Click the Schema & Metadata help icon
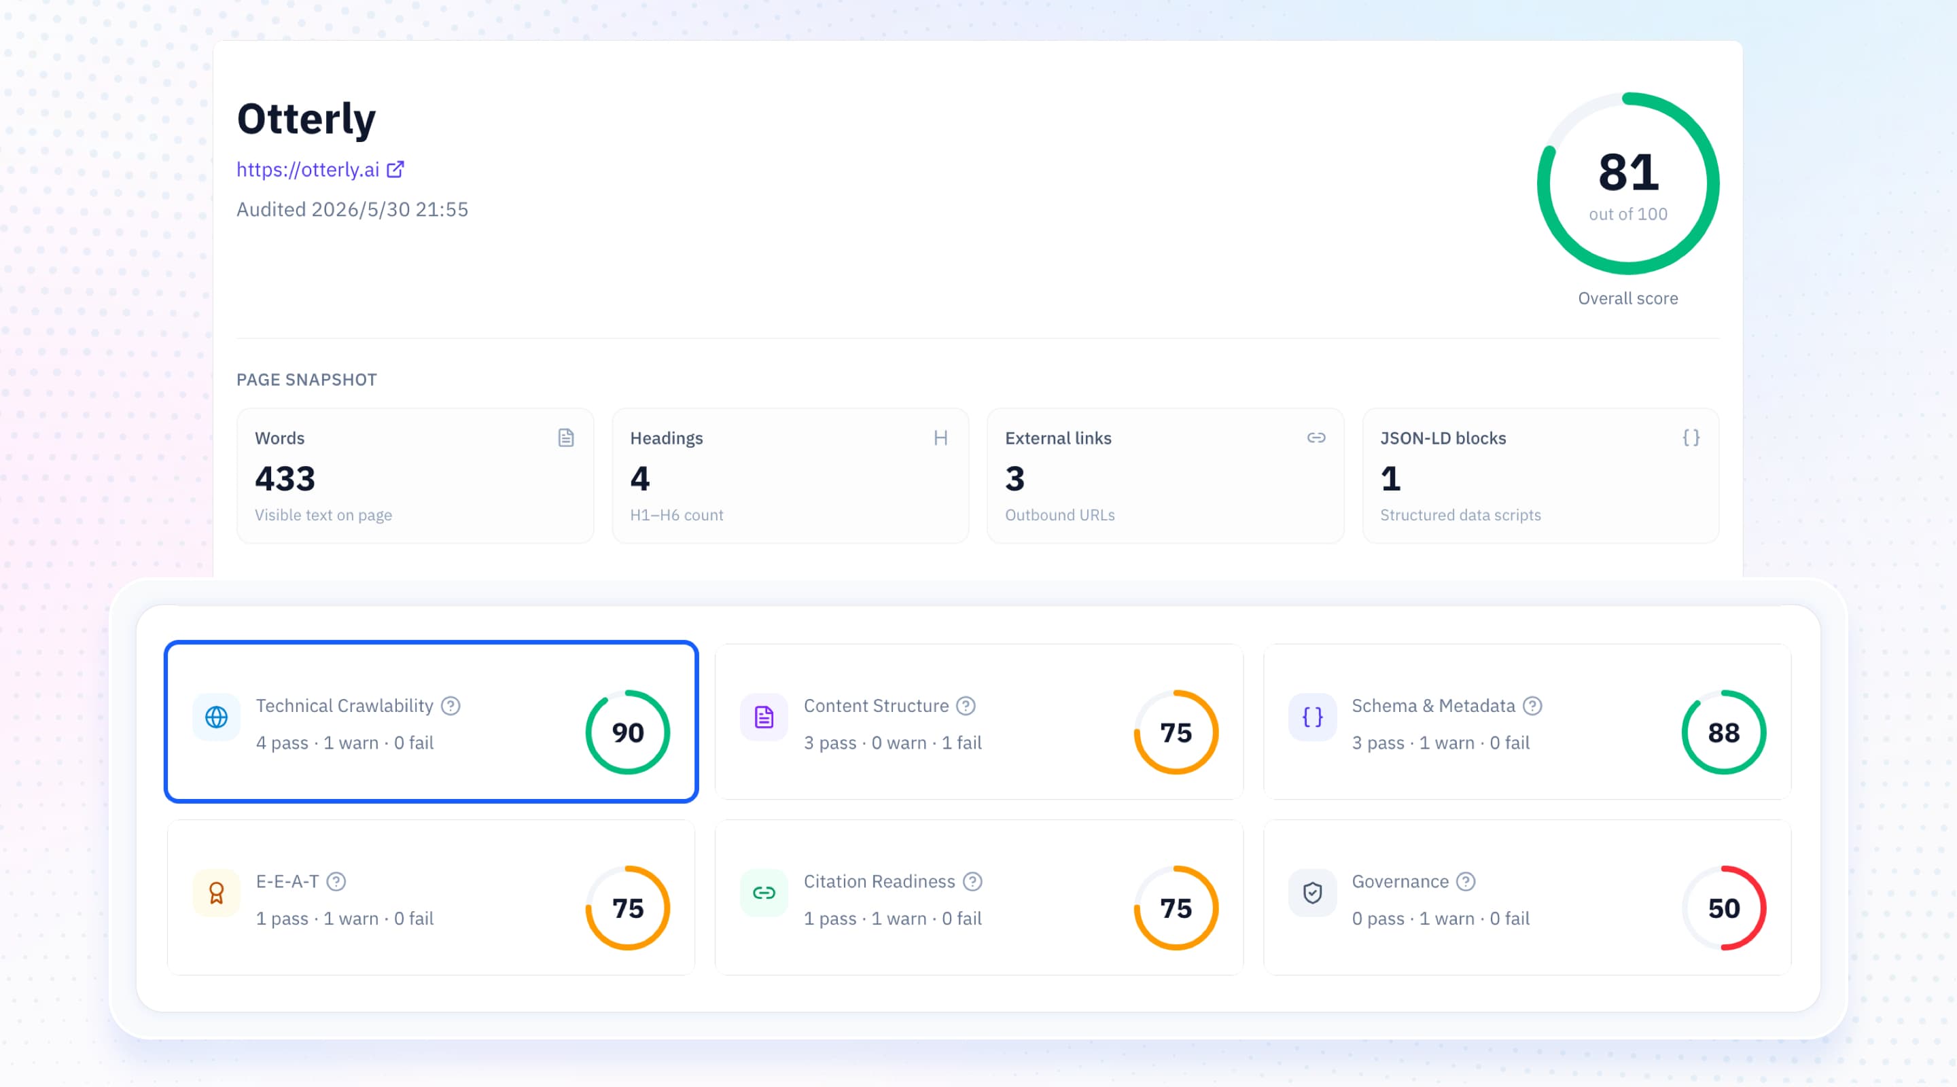Screen dimensions: 1957x1087 pos(1532,706)
